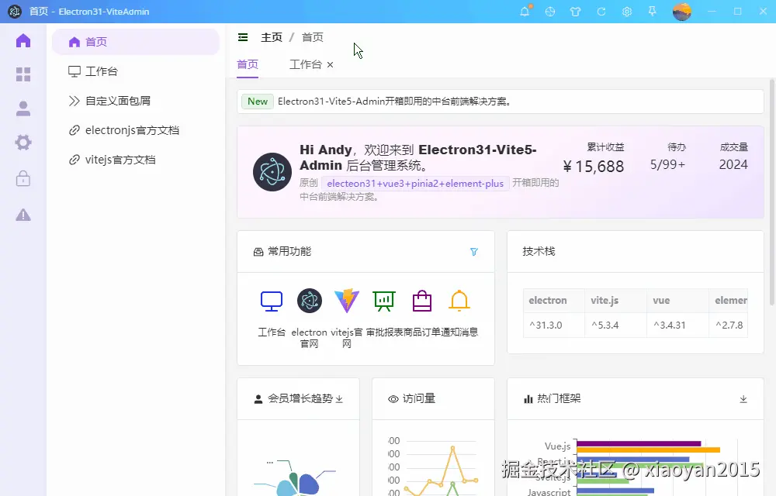
Task: Click the 待办 value 5/99+
Action: 667,164
